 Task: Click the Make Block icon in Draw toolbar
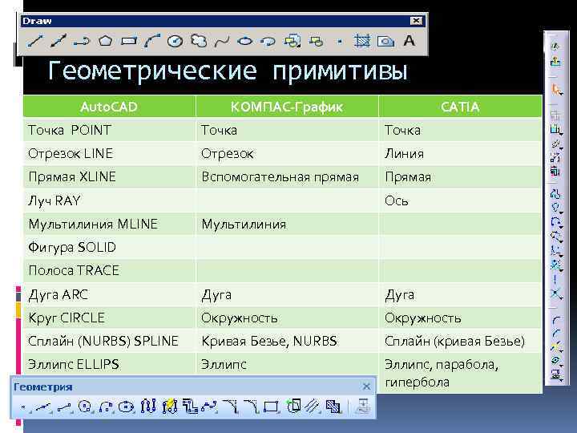coord(316,41)
